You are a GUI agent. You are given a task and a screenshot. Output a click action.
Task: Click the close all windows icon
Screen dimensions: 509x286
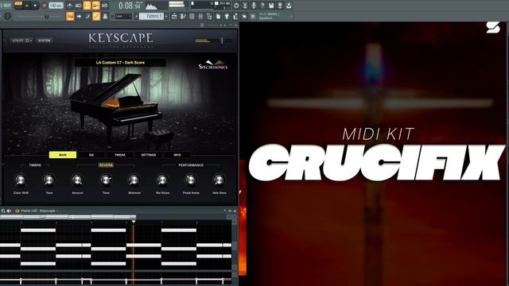coord(244,16)
